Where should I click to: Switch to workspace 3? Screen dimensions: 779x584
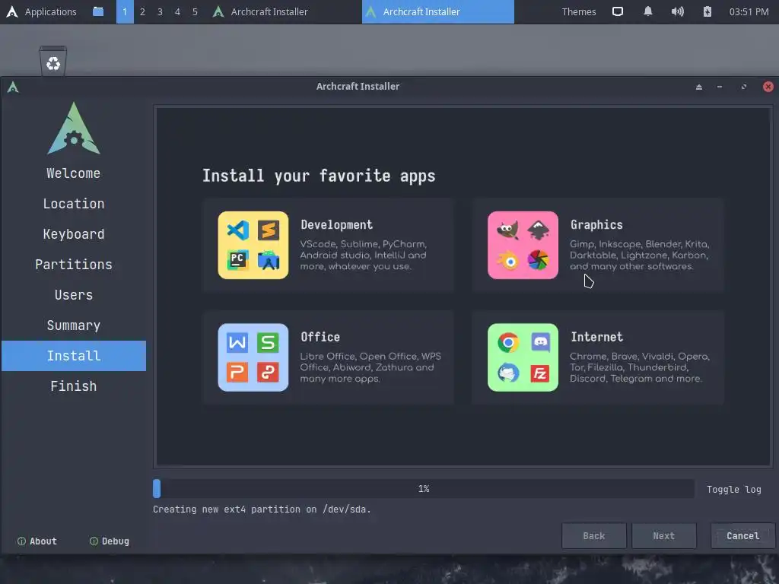tap(160, 11)
